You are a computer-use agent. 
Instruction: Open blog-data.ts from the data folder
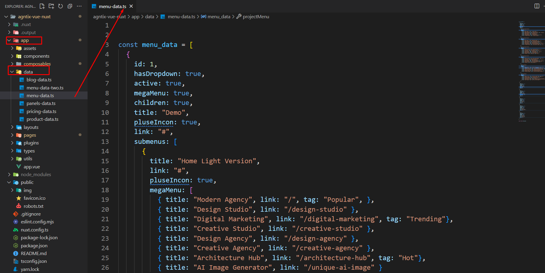[x=39, y=80]
